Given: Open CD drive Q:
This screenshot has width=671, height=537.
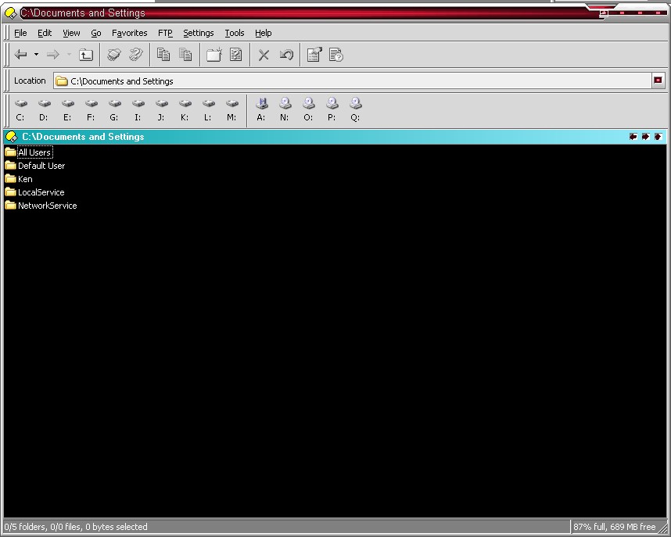Looking at the screenshot, I should click(356, 110).
